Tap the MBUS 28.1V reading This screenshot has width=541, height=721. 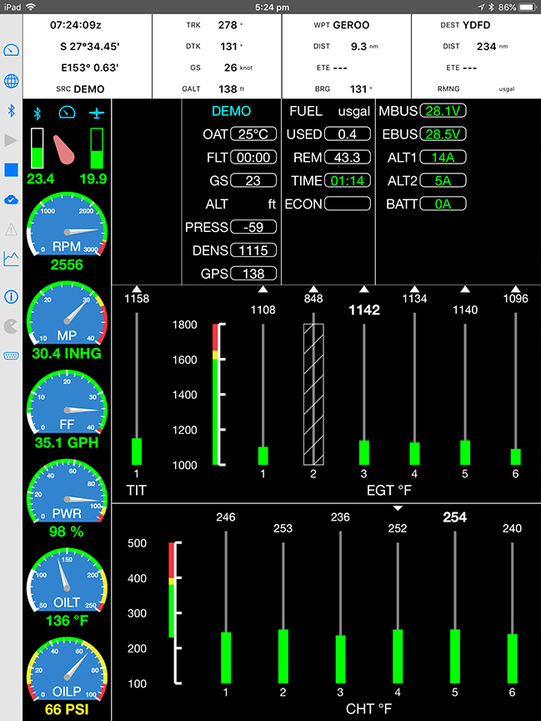443,111
